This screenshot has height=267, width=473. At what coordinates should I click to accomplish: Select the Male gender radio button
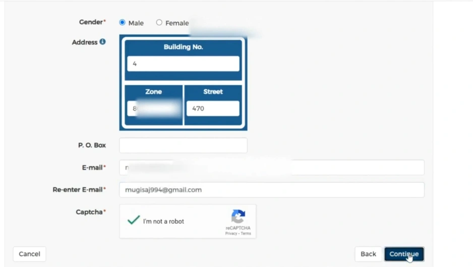coord(123,22)
